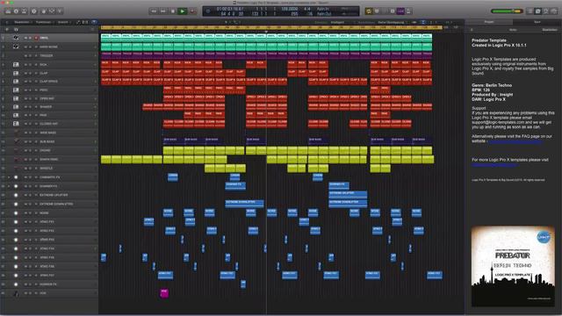Viewport: 562px width, 316px height.
Task: Toggle the Metronome click button
Action: (408, 11)
